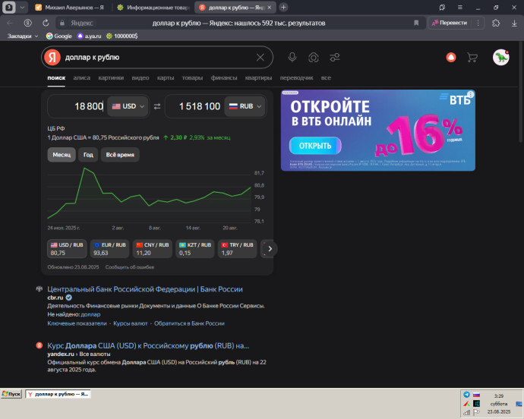Viewport: 524px width, 419px height.
Task: Open search settings sliders icon
Action: (334, 58)
